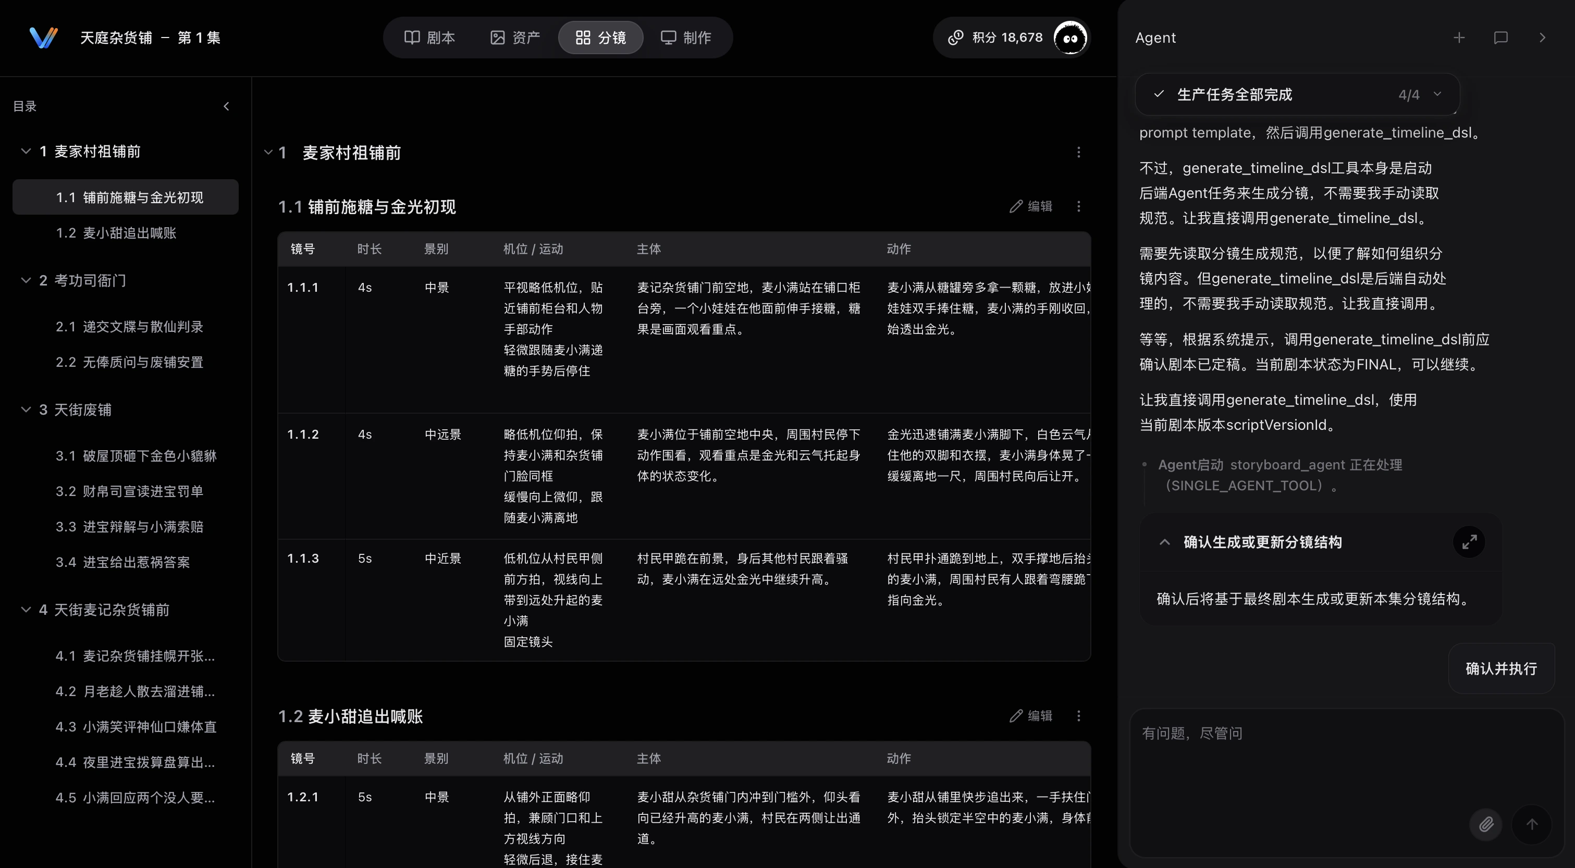Image resolution: width=1575 pixels, height=868 pixels.
Task: Click the app logo icon
Action: (x=43, y=38)
